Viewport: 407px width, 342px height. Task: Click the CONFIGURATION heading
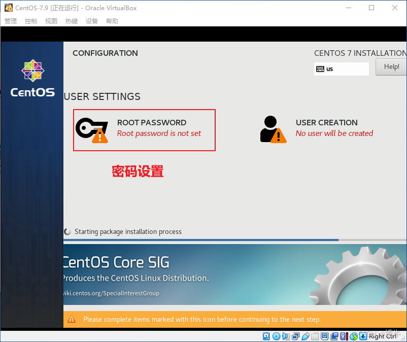click(105, 53)
